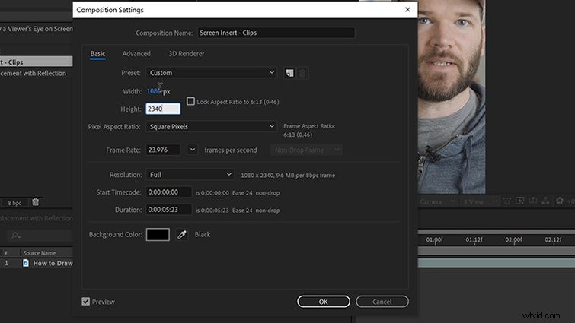Viewport: 575px width, 323px height.
Task: Click the 01:00f timeline ruler mark
Action: [x=435, y=239]
